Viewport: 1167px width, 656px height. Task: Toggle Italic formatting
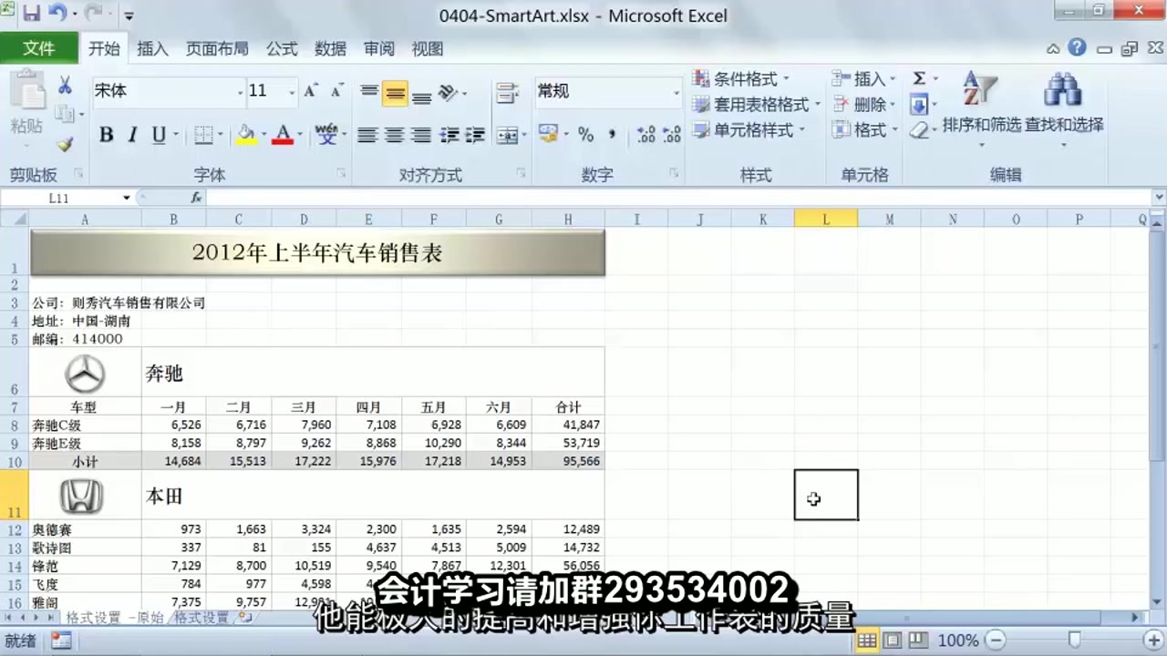[x=132, y=135]
